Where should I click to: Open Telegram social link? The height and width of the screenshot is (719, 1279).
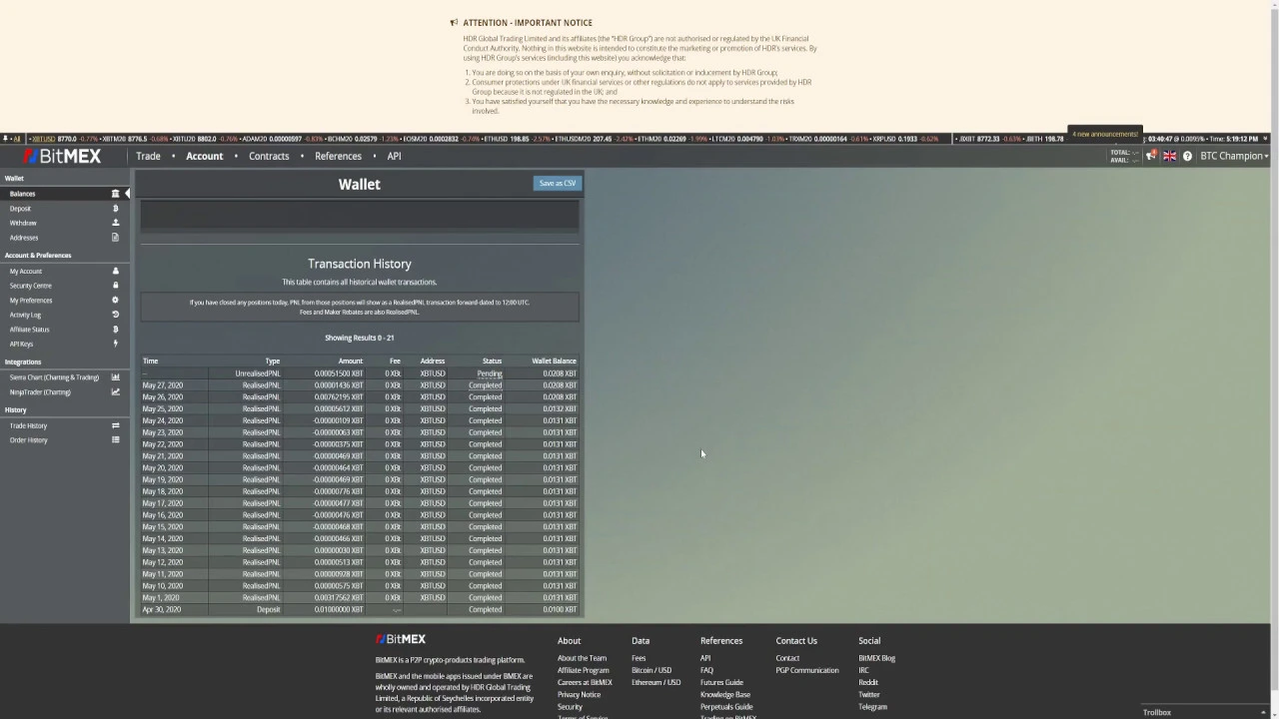[872, 706]
